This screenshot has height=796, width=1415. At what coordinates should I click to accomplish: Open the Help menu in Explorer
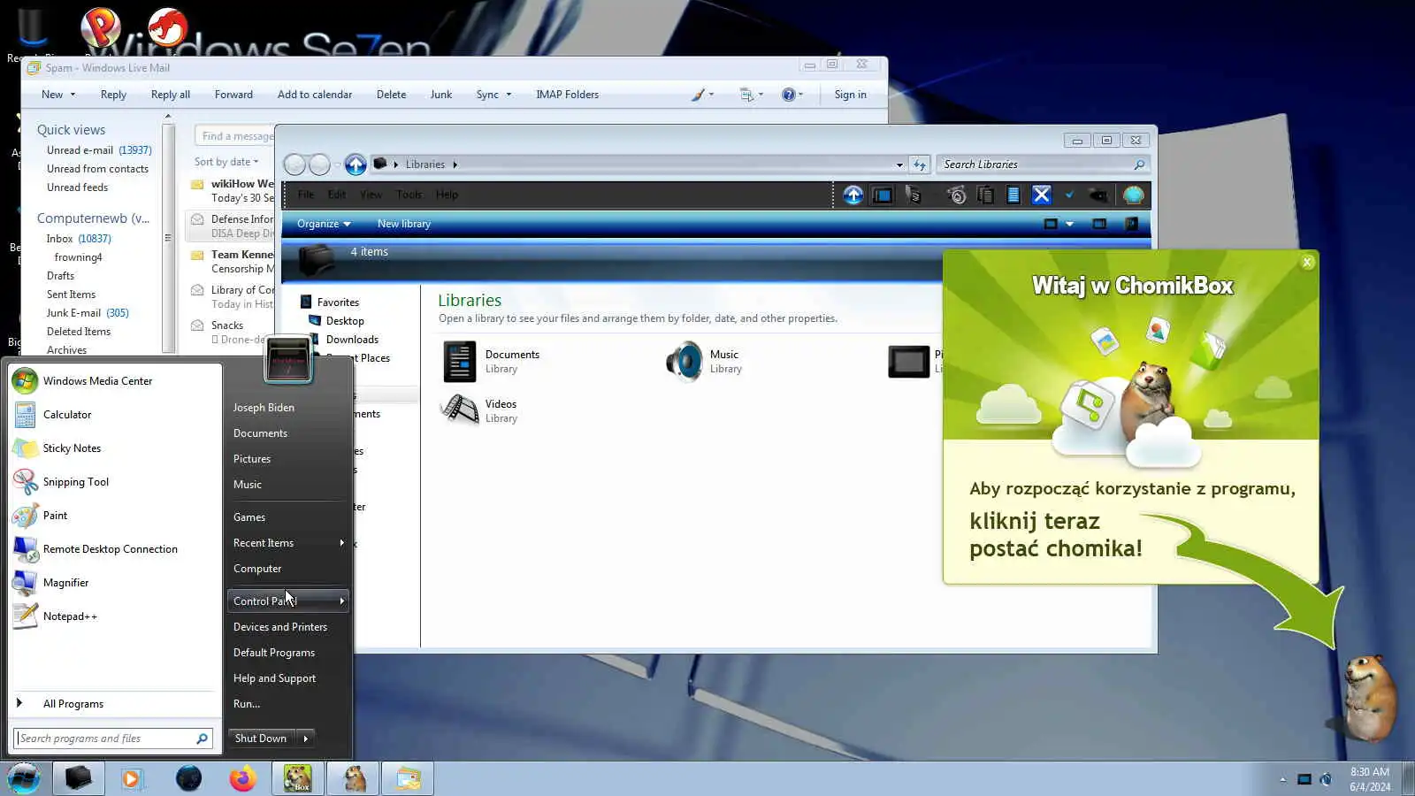point(447,195)
